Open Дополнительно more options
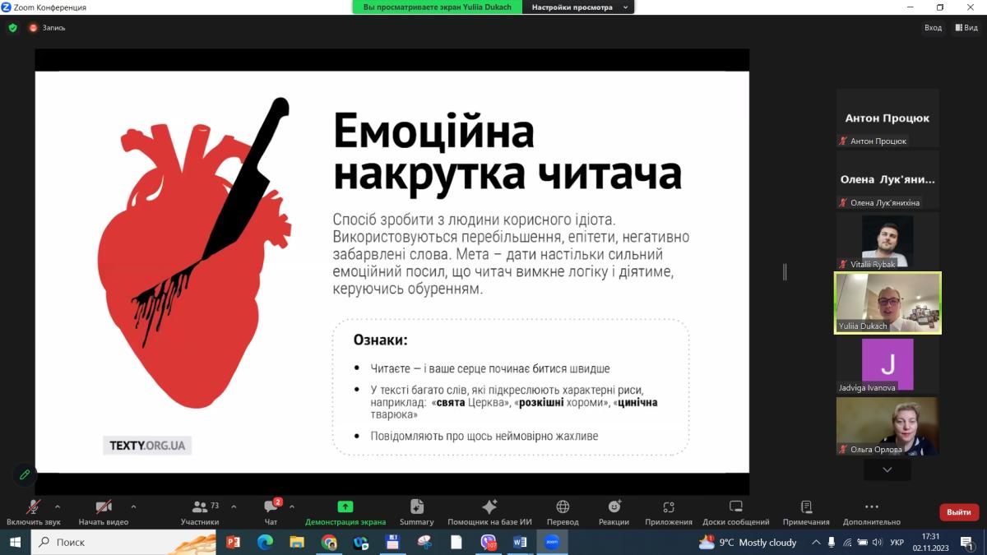The image size is (987, 555). click(872, 512)
